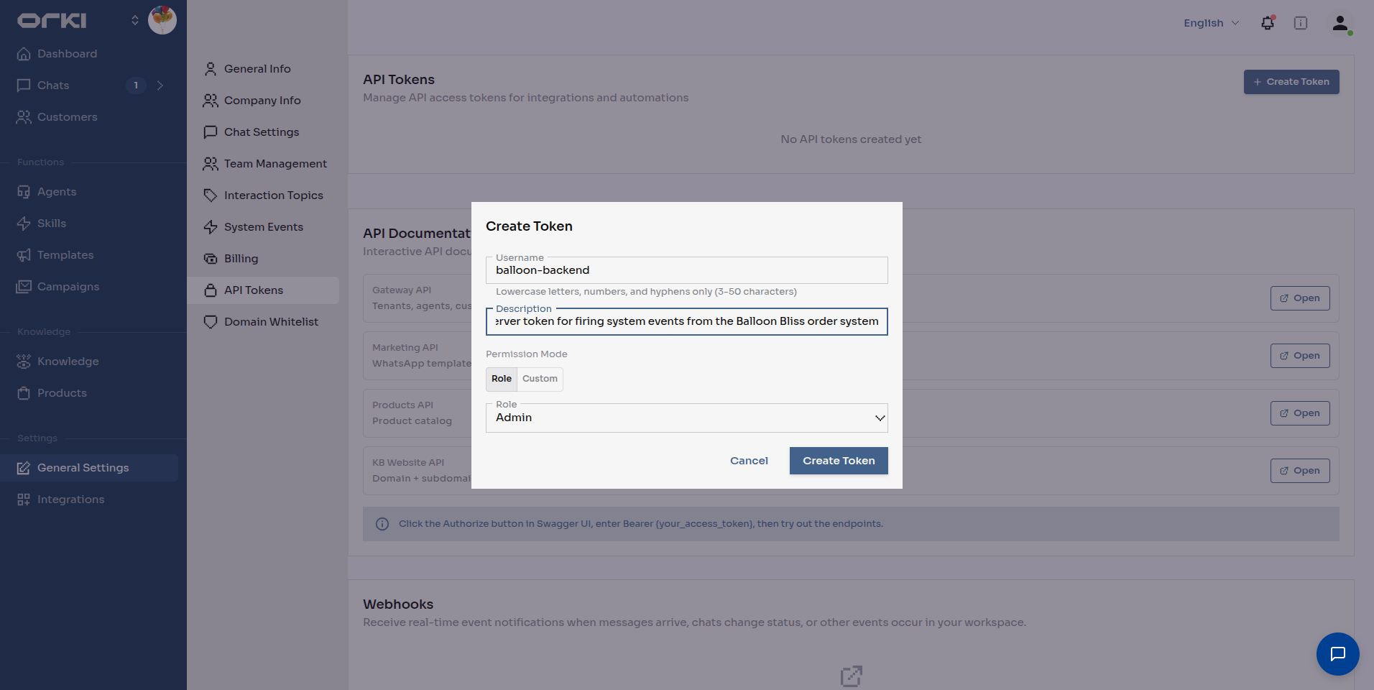Open the chat support bubble
Image resolution: width=1374 pixels, height=690 pixels.
point(1337,654)
